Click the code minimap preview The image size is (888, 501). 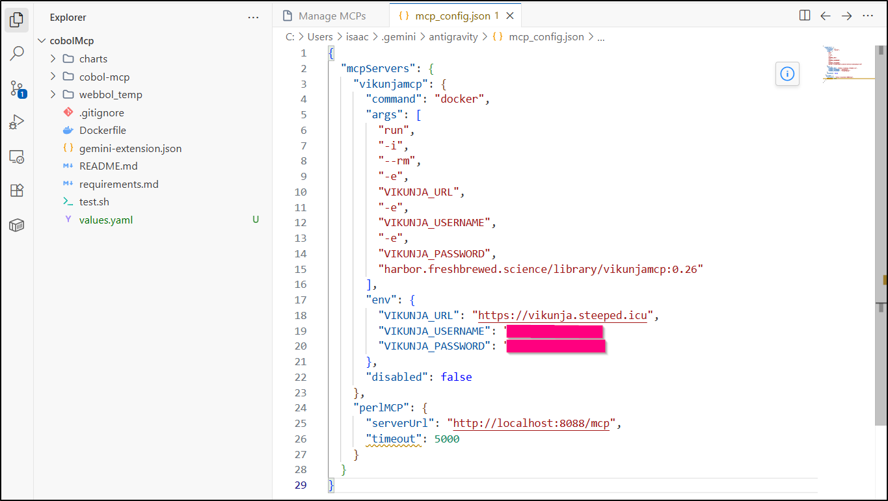[x=846, y=63]
